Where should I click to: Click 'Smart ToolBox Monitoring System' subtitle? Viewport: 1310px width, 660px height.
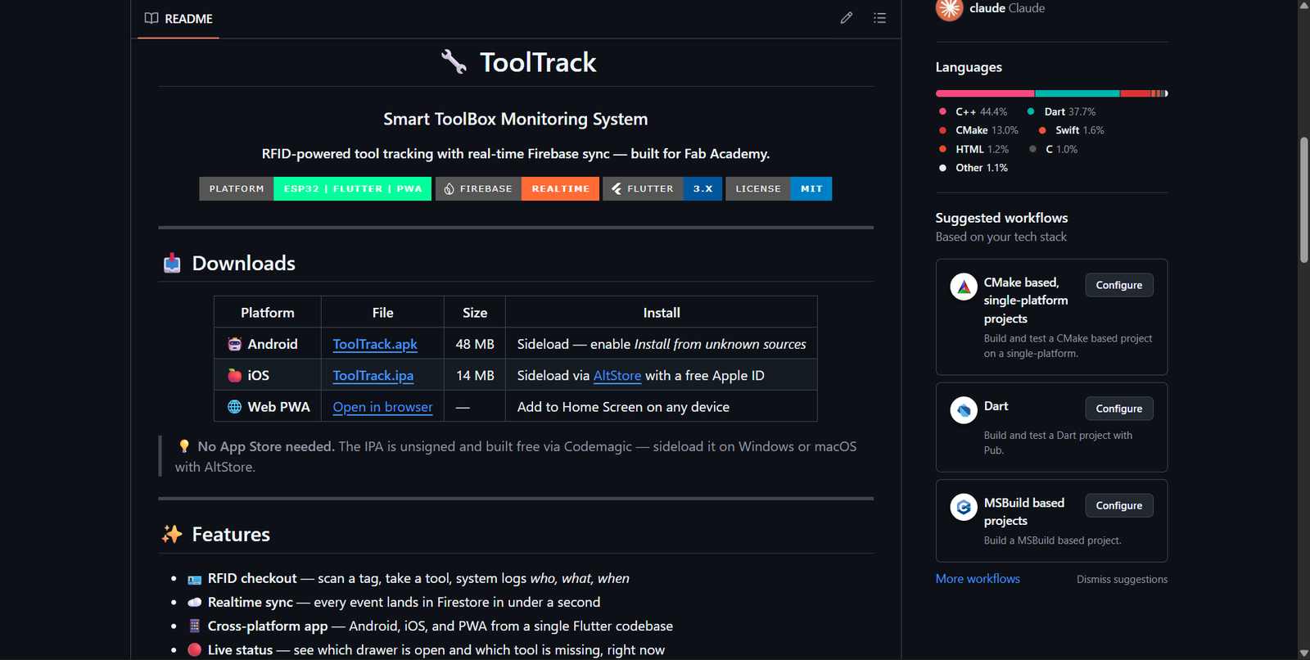click(x=516, y=119)
